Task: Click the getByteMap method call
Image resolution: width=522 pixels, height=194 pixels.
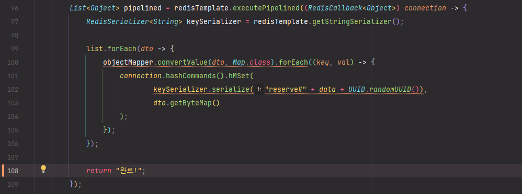Action: 191,103
